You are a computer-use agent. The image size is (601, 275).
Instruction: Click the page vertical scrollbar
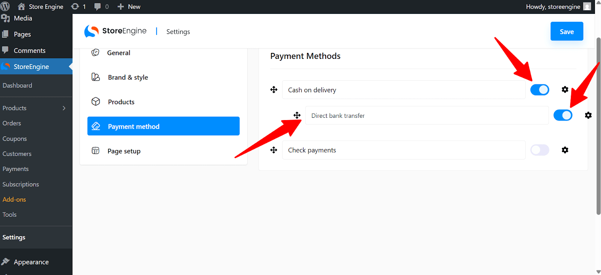pyautogui.click(x=598, y=126)
